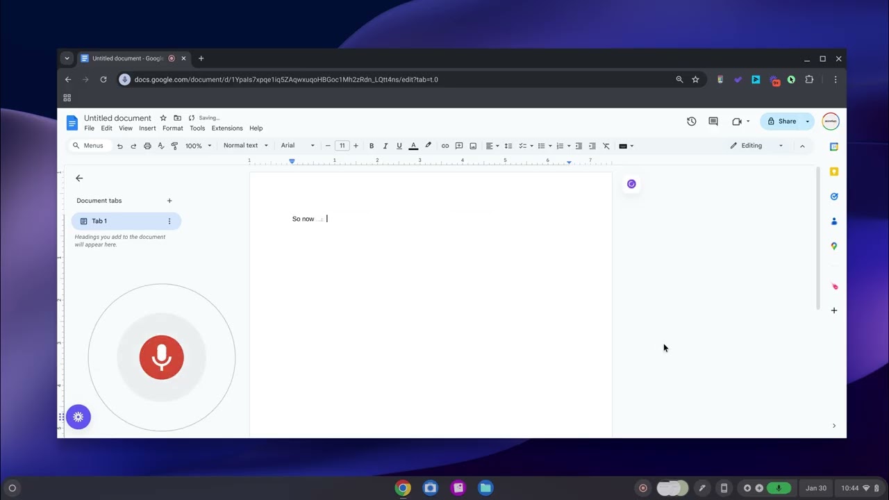Viewport: 889px width, 500px height.
Task: Decrease the font size with minus
Action: pyautogui.click(x=328, y=146)
